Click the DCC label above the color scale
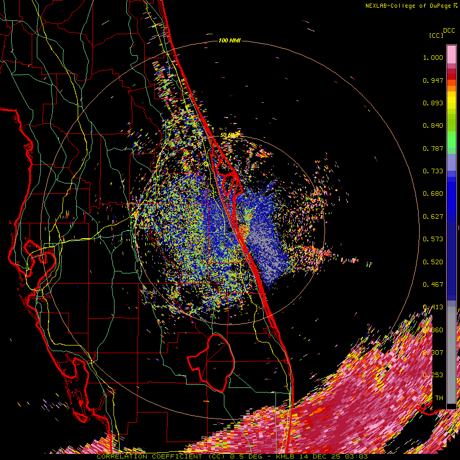This screenshot has height=460, width=460. [x=449, y=31]
